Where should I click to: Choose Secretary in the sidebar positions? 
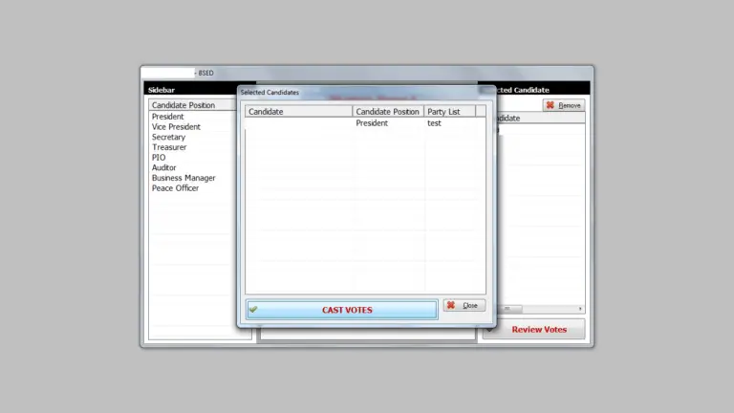point(168,138)
